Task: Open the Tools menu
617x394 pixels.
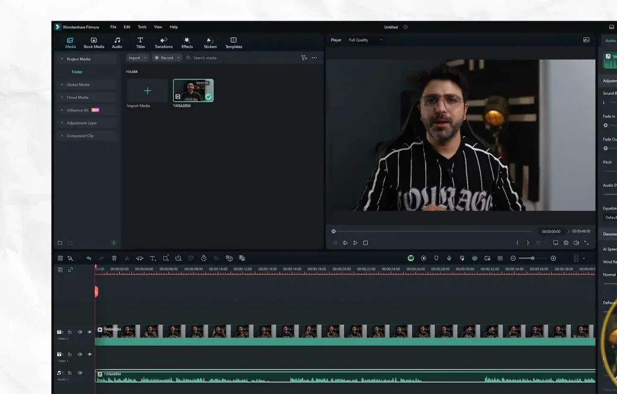Action: pos(142,27)
